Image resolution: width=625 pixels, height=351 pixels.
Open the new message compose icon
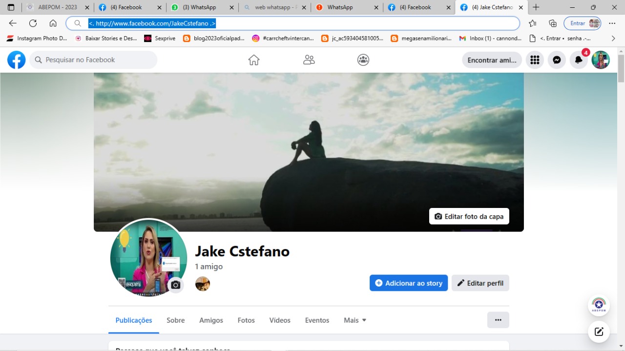599,332
